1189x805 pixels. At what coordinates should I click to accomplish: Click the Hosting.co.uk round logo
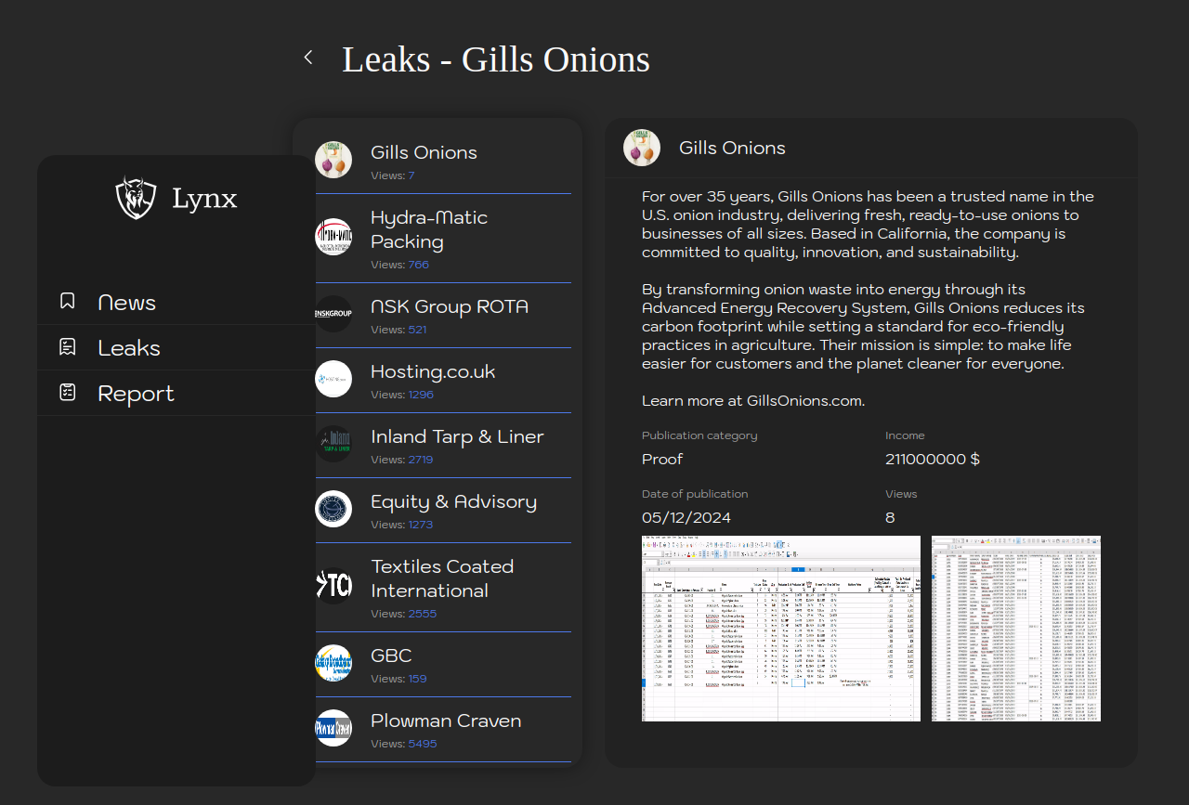coord(333,379)
